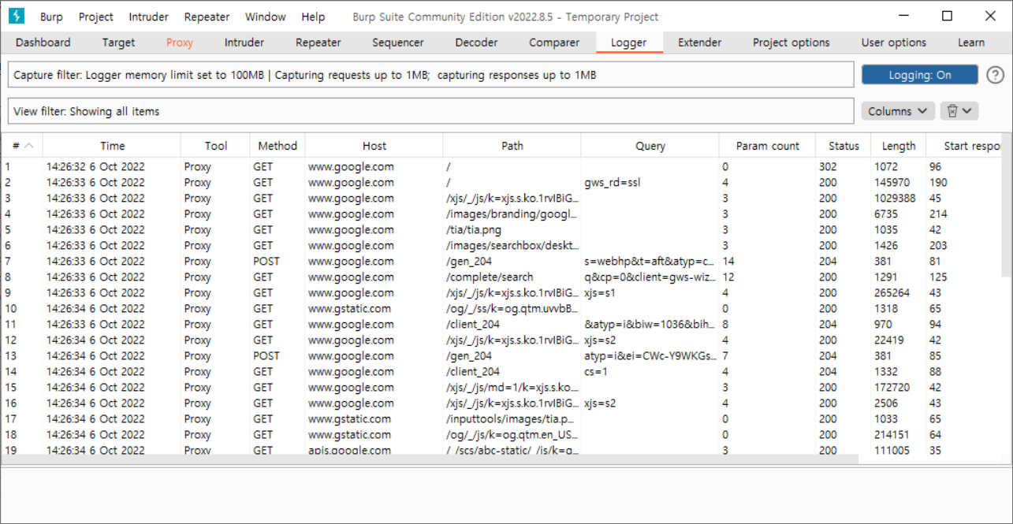Sort by the Query column header
The width and height of the screenshot is (1013, 524).
click(x=650, y=146)
